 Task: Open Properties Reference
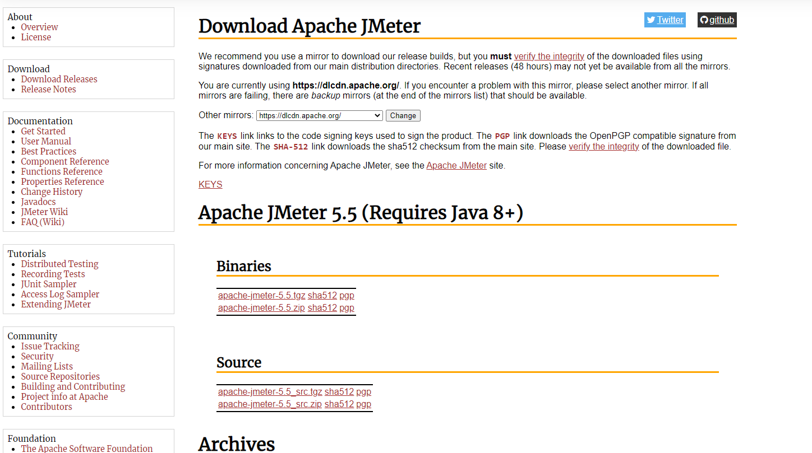click(62, 181)
